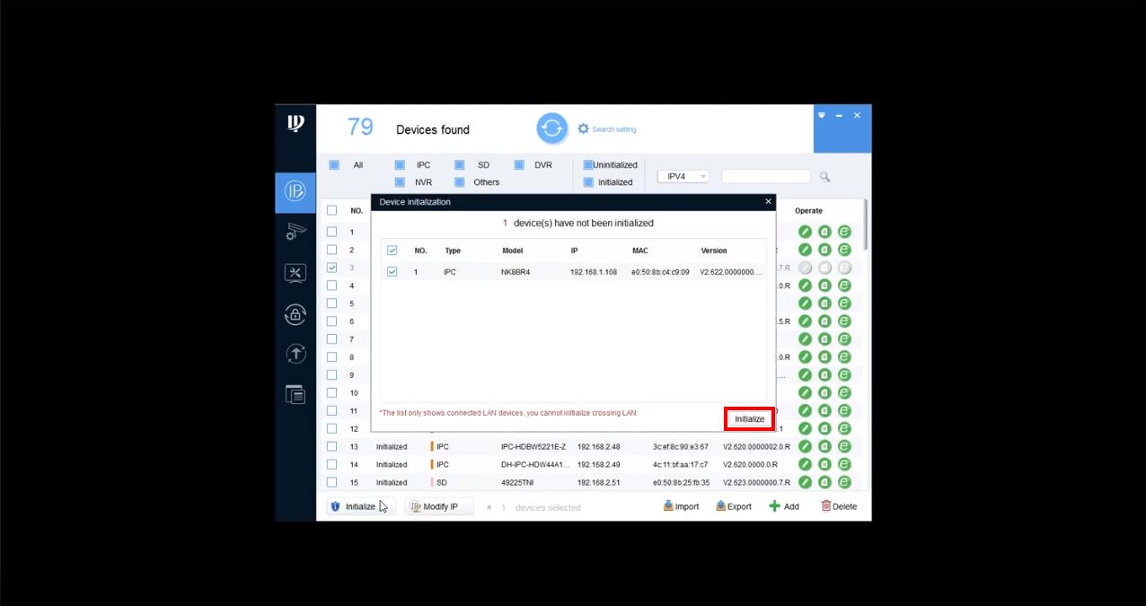Screen dimensions: 1146x606
Task: Click the ConfigTool logo icon
Action: pyautogui.click(x=295, y=124)
